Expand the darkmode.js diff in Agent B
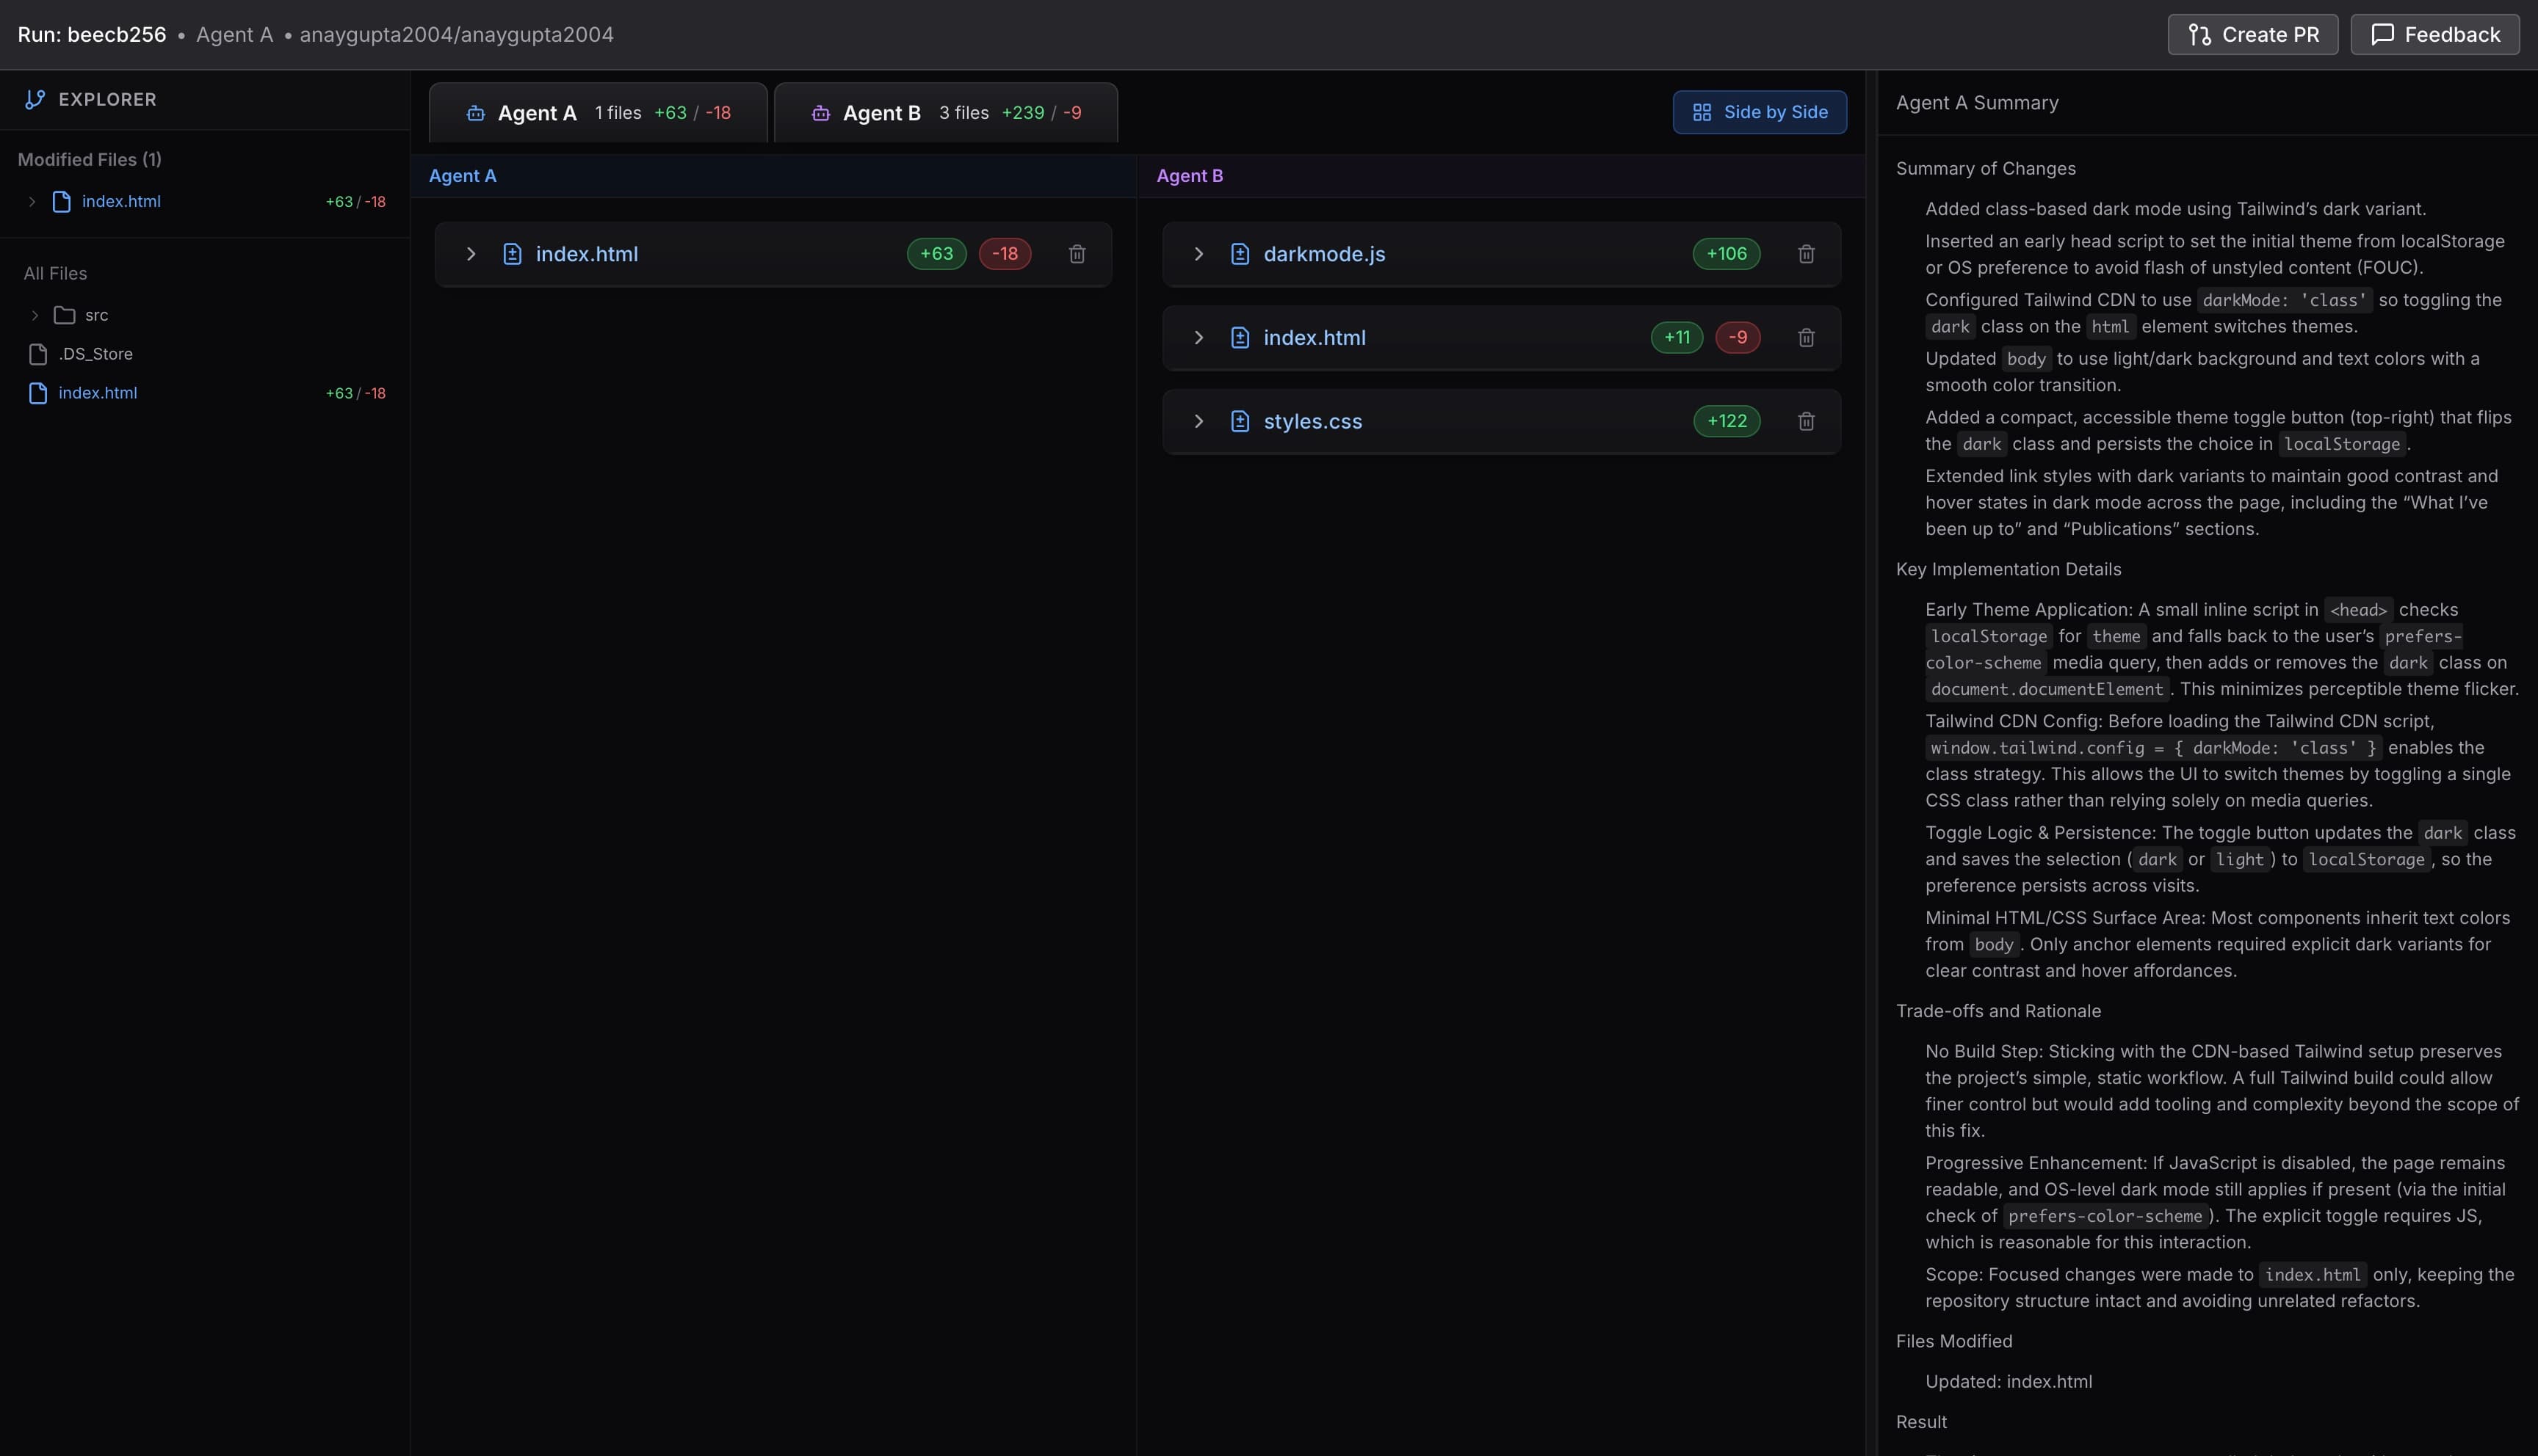Screen dimensions: 2538x1456 pyautogui.click(x=1198, y=254)
